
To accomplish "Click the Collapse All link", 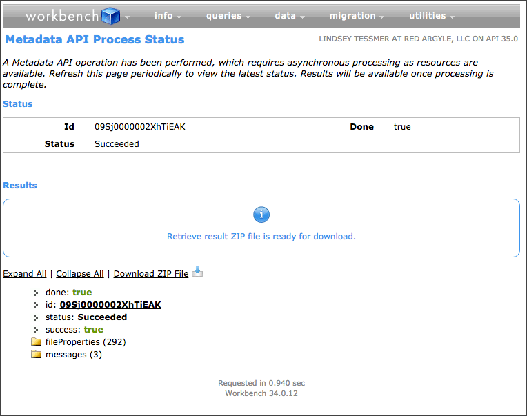I will [79, 273].
